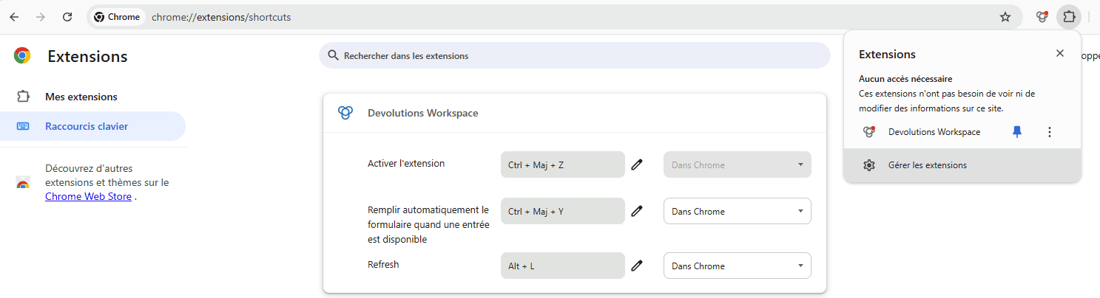The image size is (1100, 298).
Task: Open scope dropdown for Remplir automatiquement
Action: pos(737,212)
